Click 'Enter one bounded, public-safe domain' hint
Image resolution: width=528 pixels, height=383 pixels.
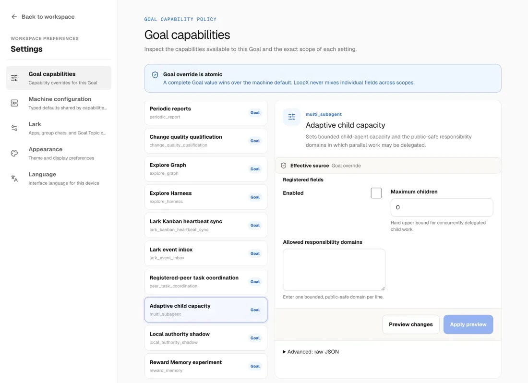(333, 297)
